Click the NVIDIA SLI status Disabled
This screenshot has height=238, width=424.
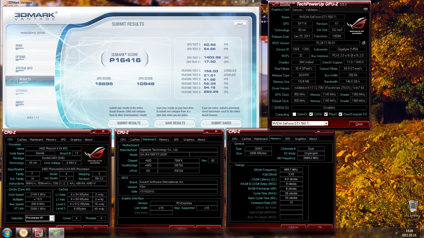329,108
